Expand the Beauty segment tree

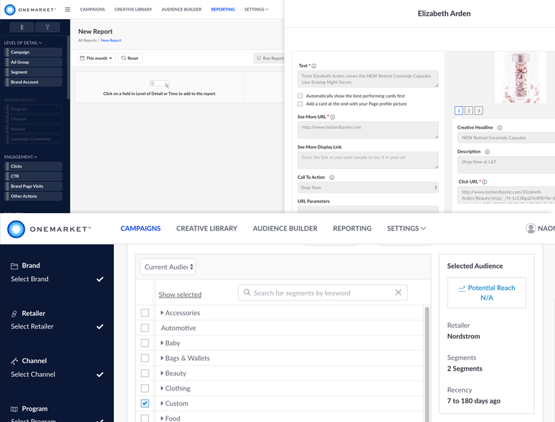click(162, 373)
